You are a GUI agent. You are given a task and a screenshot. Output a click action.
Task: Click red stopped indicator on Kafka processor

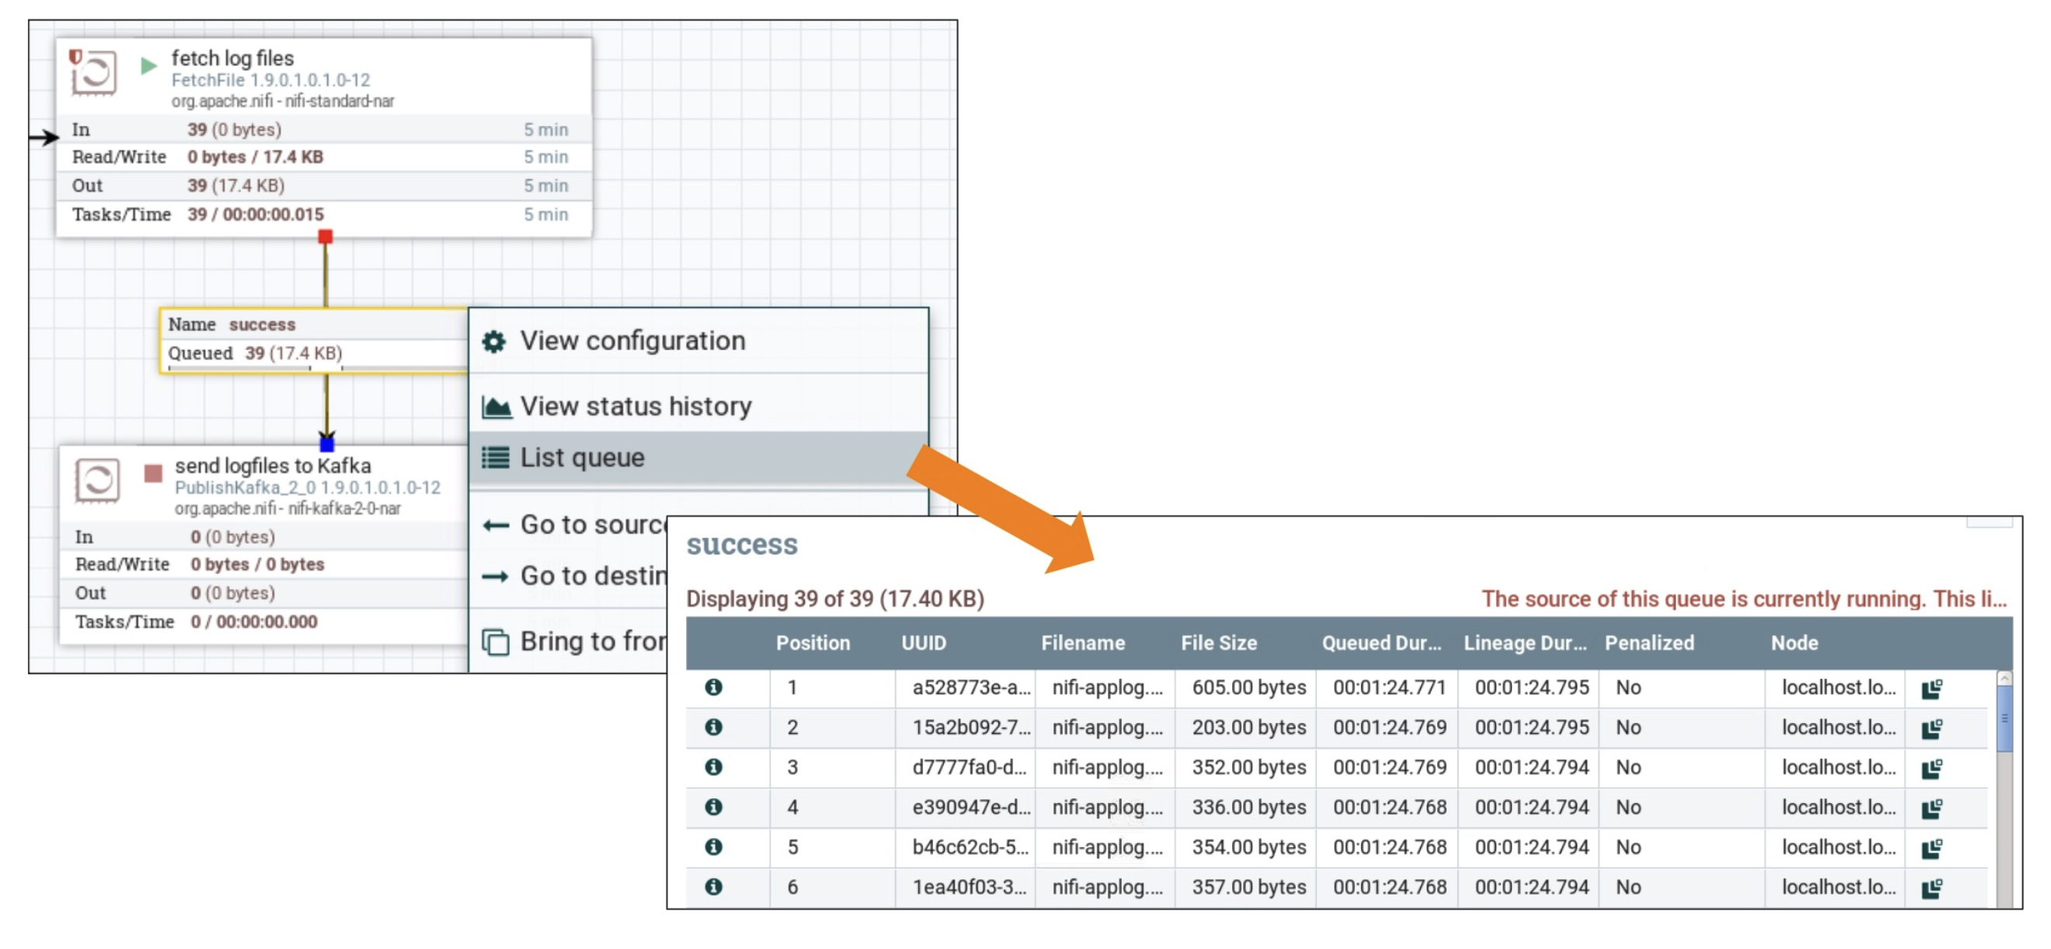point(153,474)
